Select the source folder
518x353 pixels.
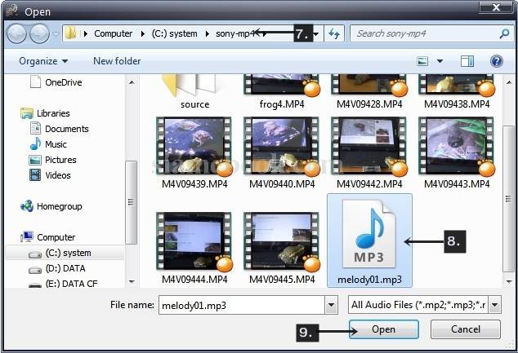coord(194,92)
